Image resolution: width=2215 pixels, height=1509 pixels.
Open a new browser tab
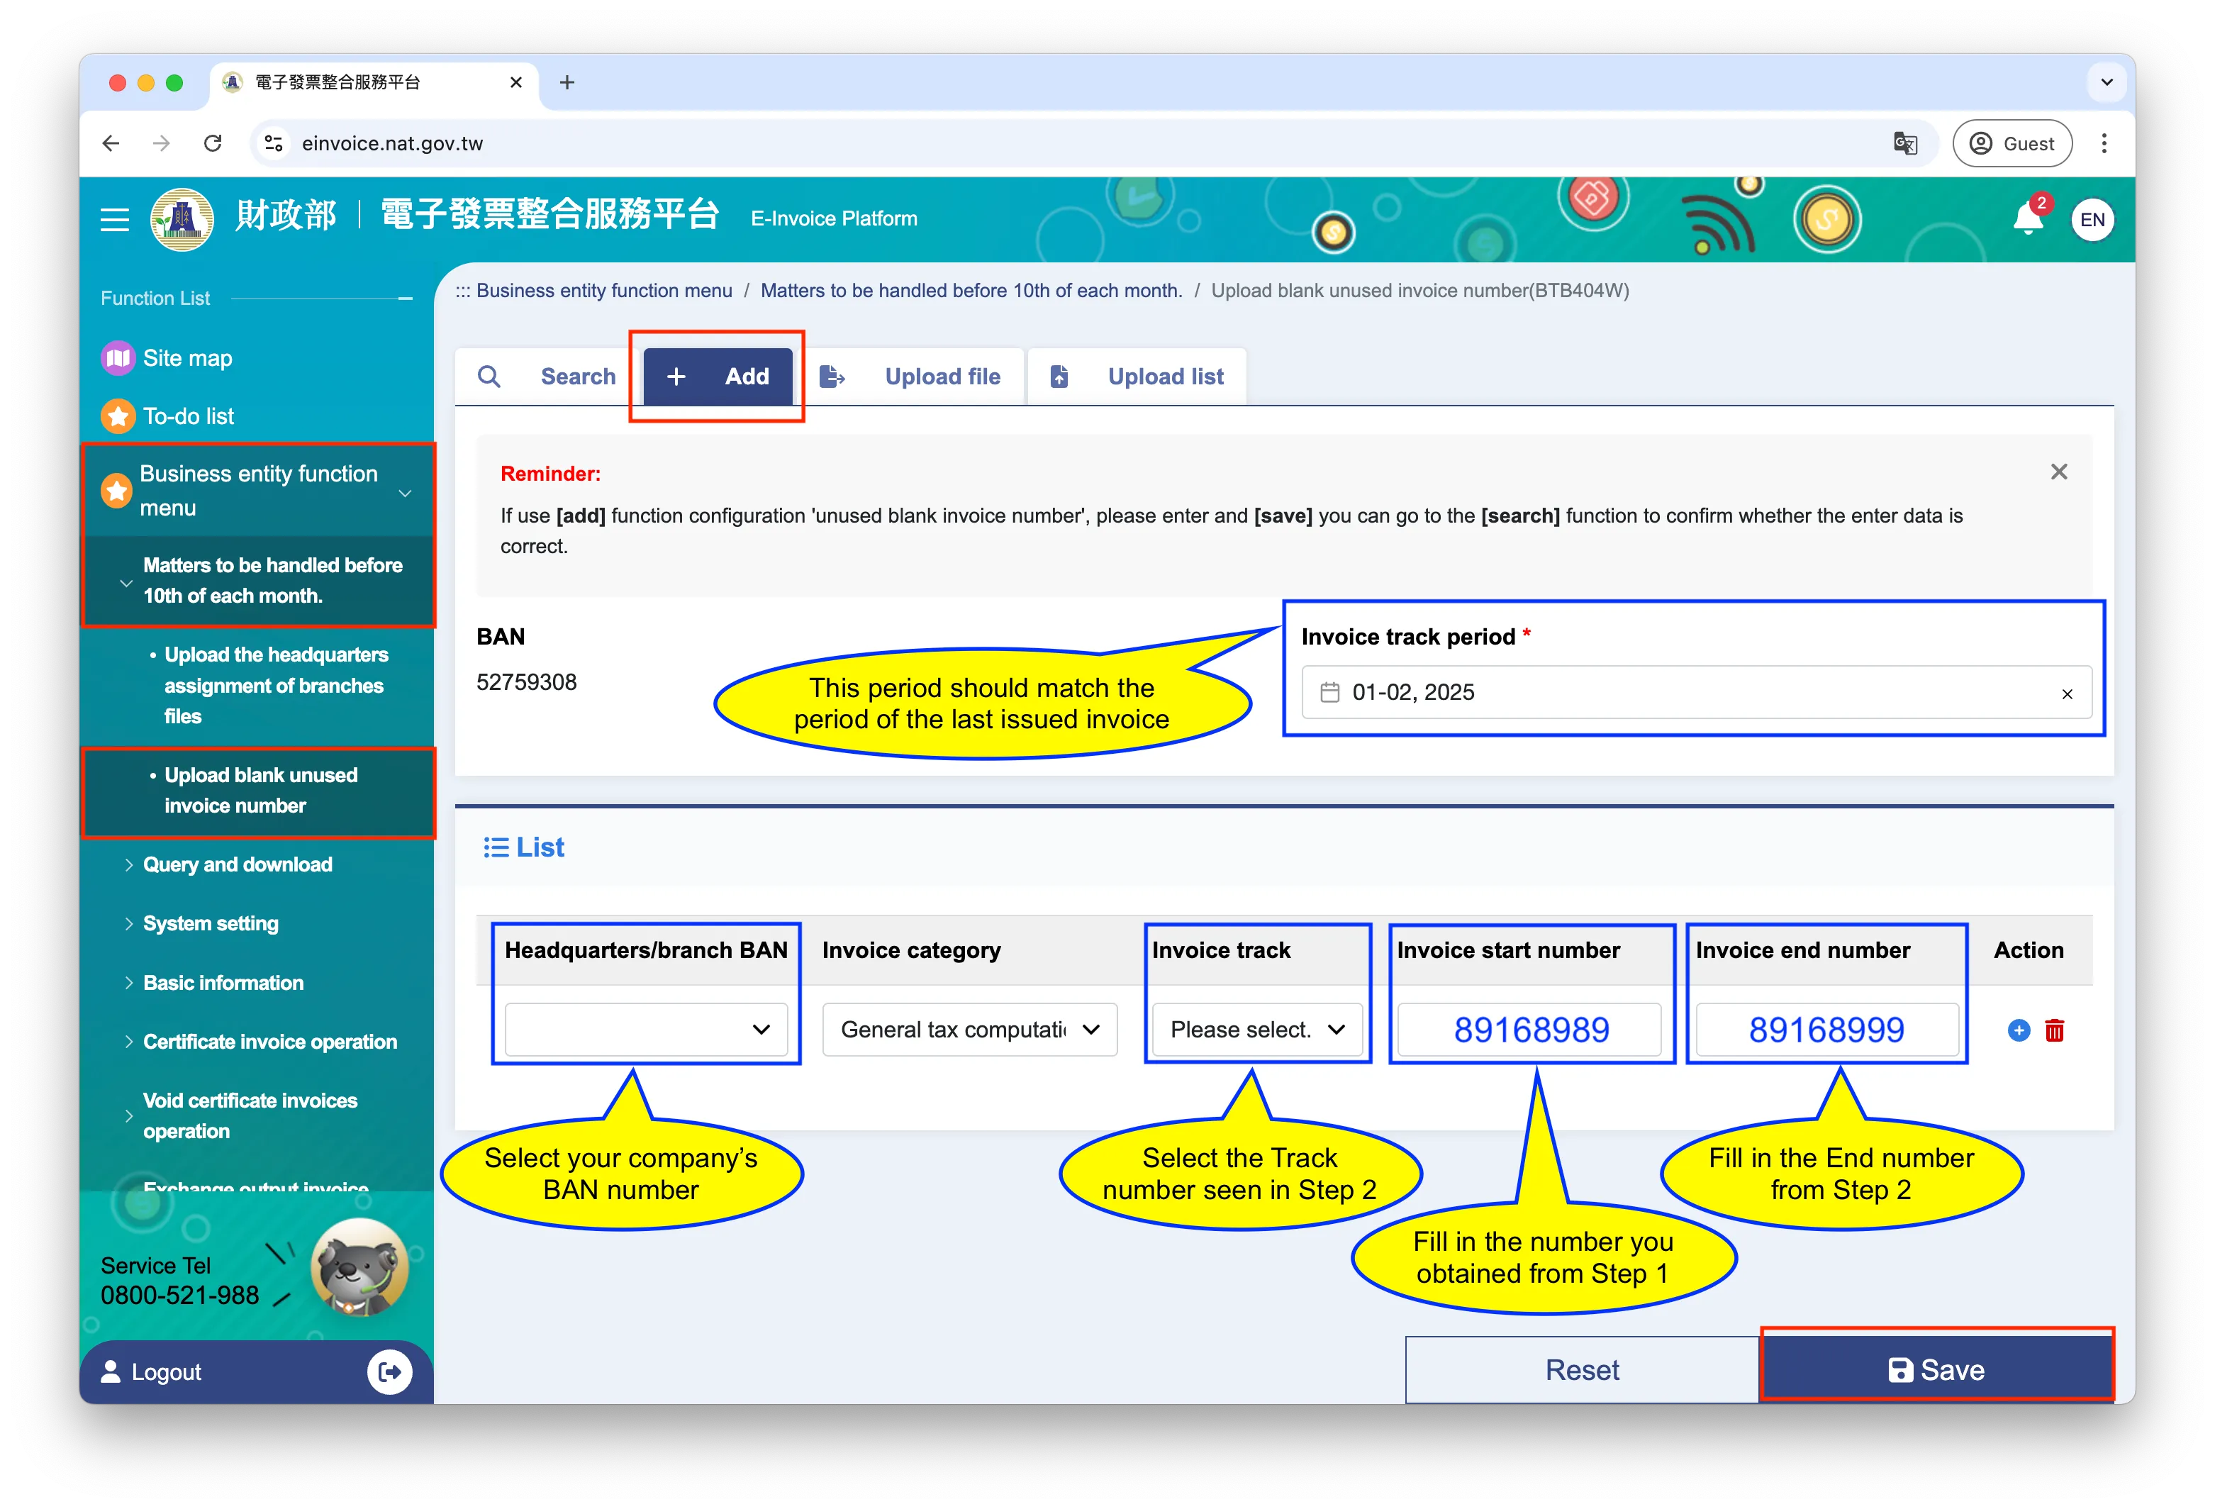(x=567, y=82)
